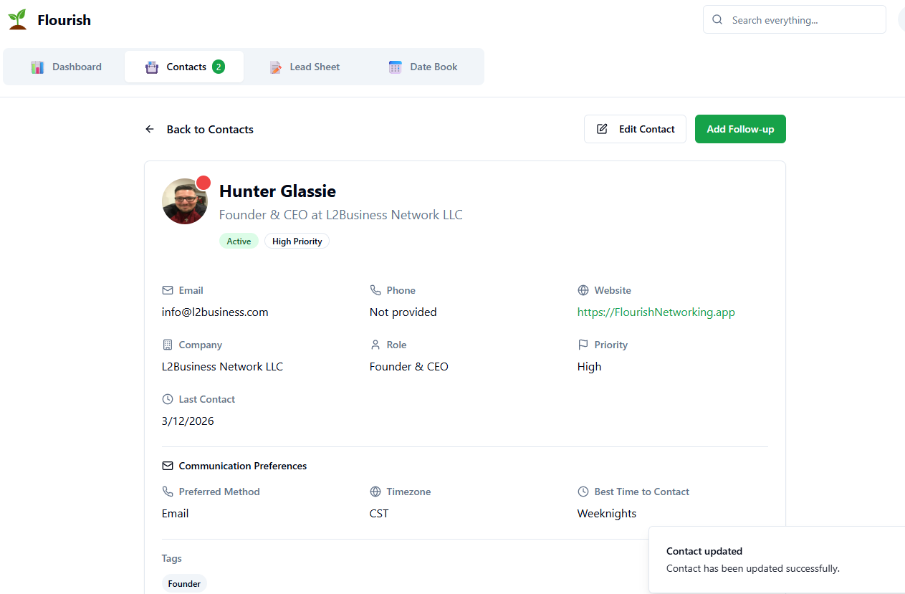The height and width of the screenshot is (594, 905).
Task: Click the pencil icon in Edit Contact
Action: pyautogui.click(x=602, y=129)
